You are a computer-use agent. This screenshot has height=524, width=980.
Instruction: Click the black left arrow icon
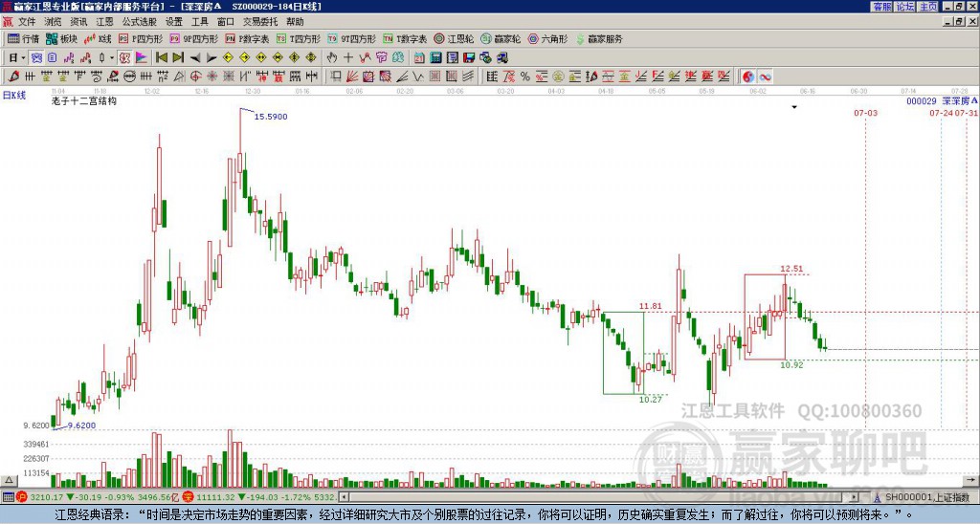pos(194,58)
